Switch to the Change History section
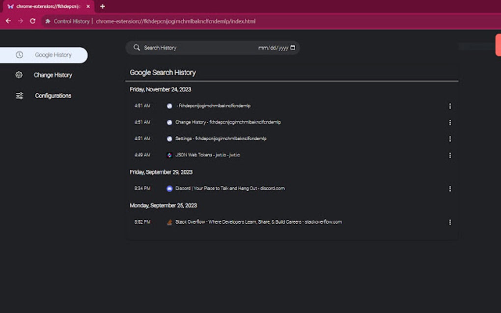Viewport: 501px width, 313px height. [53, 75]
